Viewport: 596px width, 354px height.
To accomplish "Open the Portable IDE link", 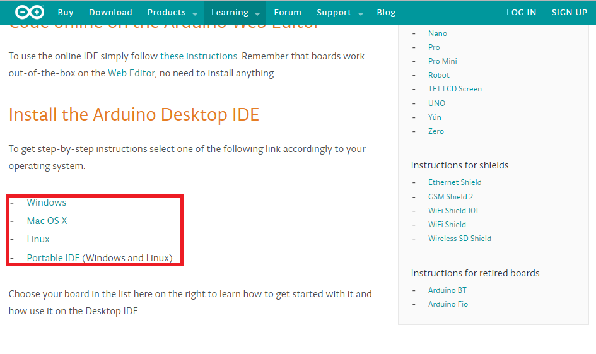I will pyautogui.click(x=53, y=258).
